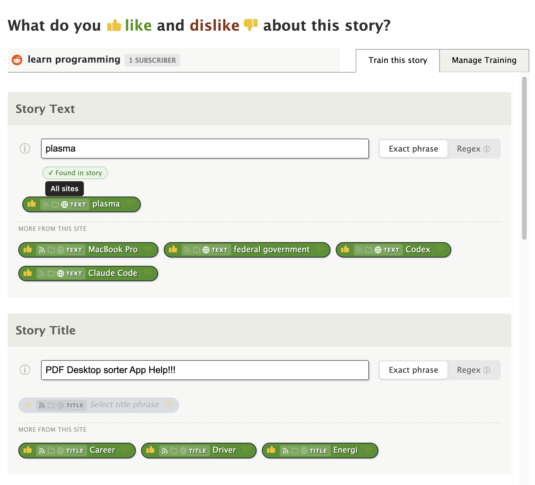This screenshot has height=485, width=535.
Task: Switch Story Title matching to Regex
Action: click(473, 370)
